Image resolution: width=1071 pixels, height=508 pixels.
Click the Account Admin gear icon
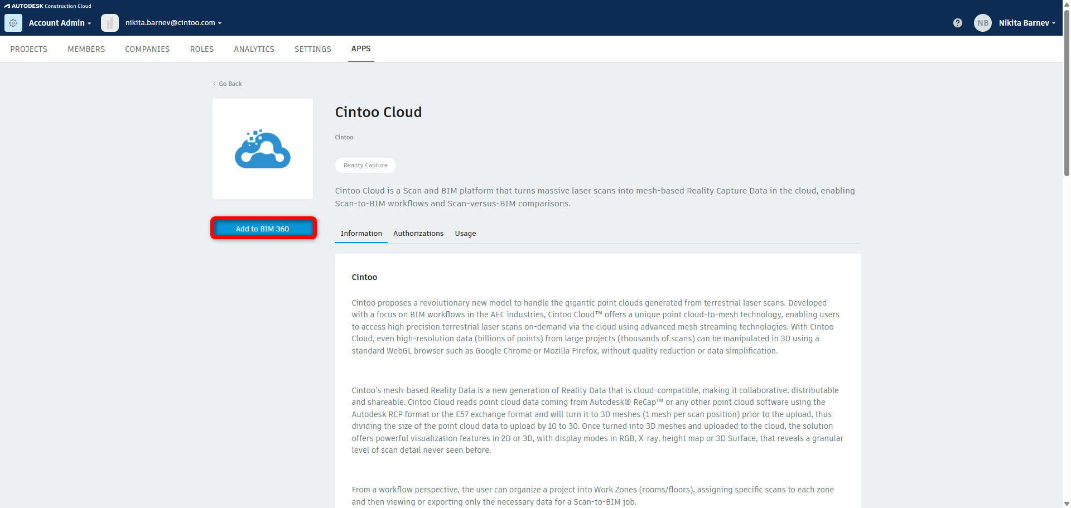pos(13,23)
